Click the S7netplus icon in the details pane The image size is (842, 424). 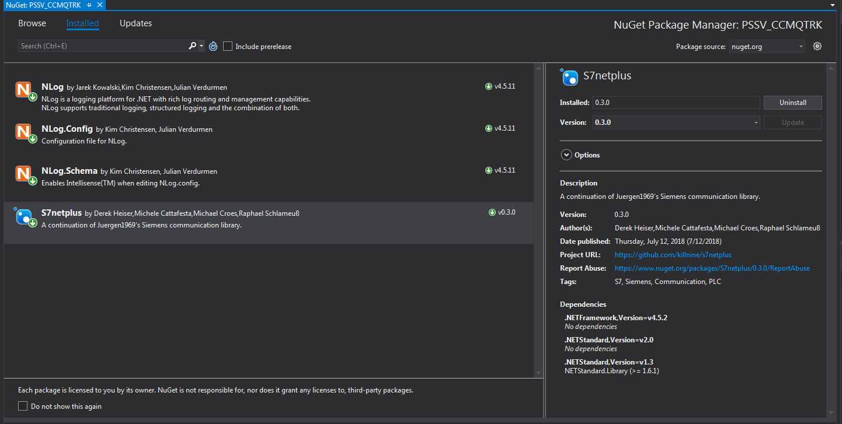coord(569,77)
